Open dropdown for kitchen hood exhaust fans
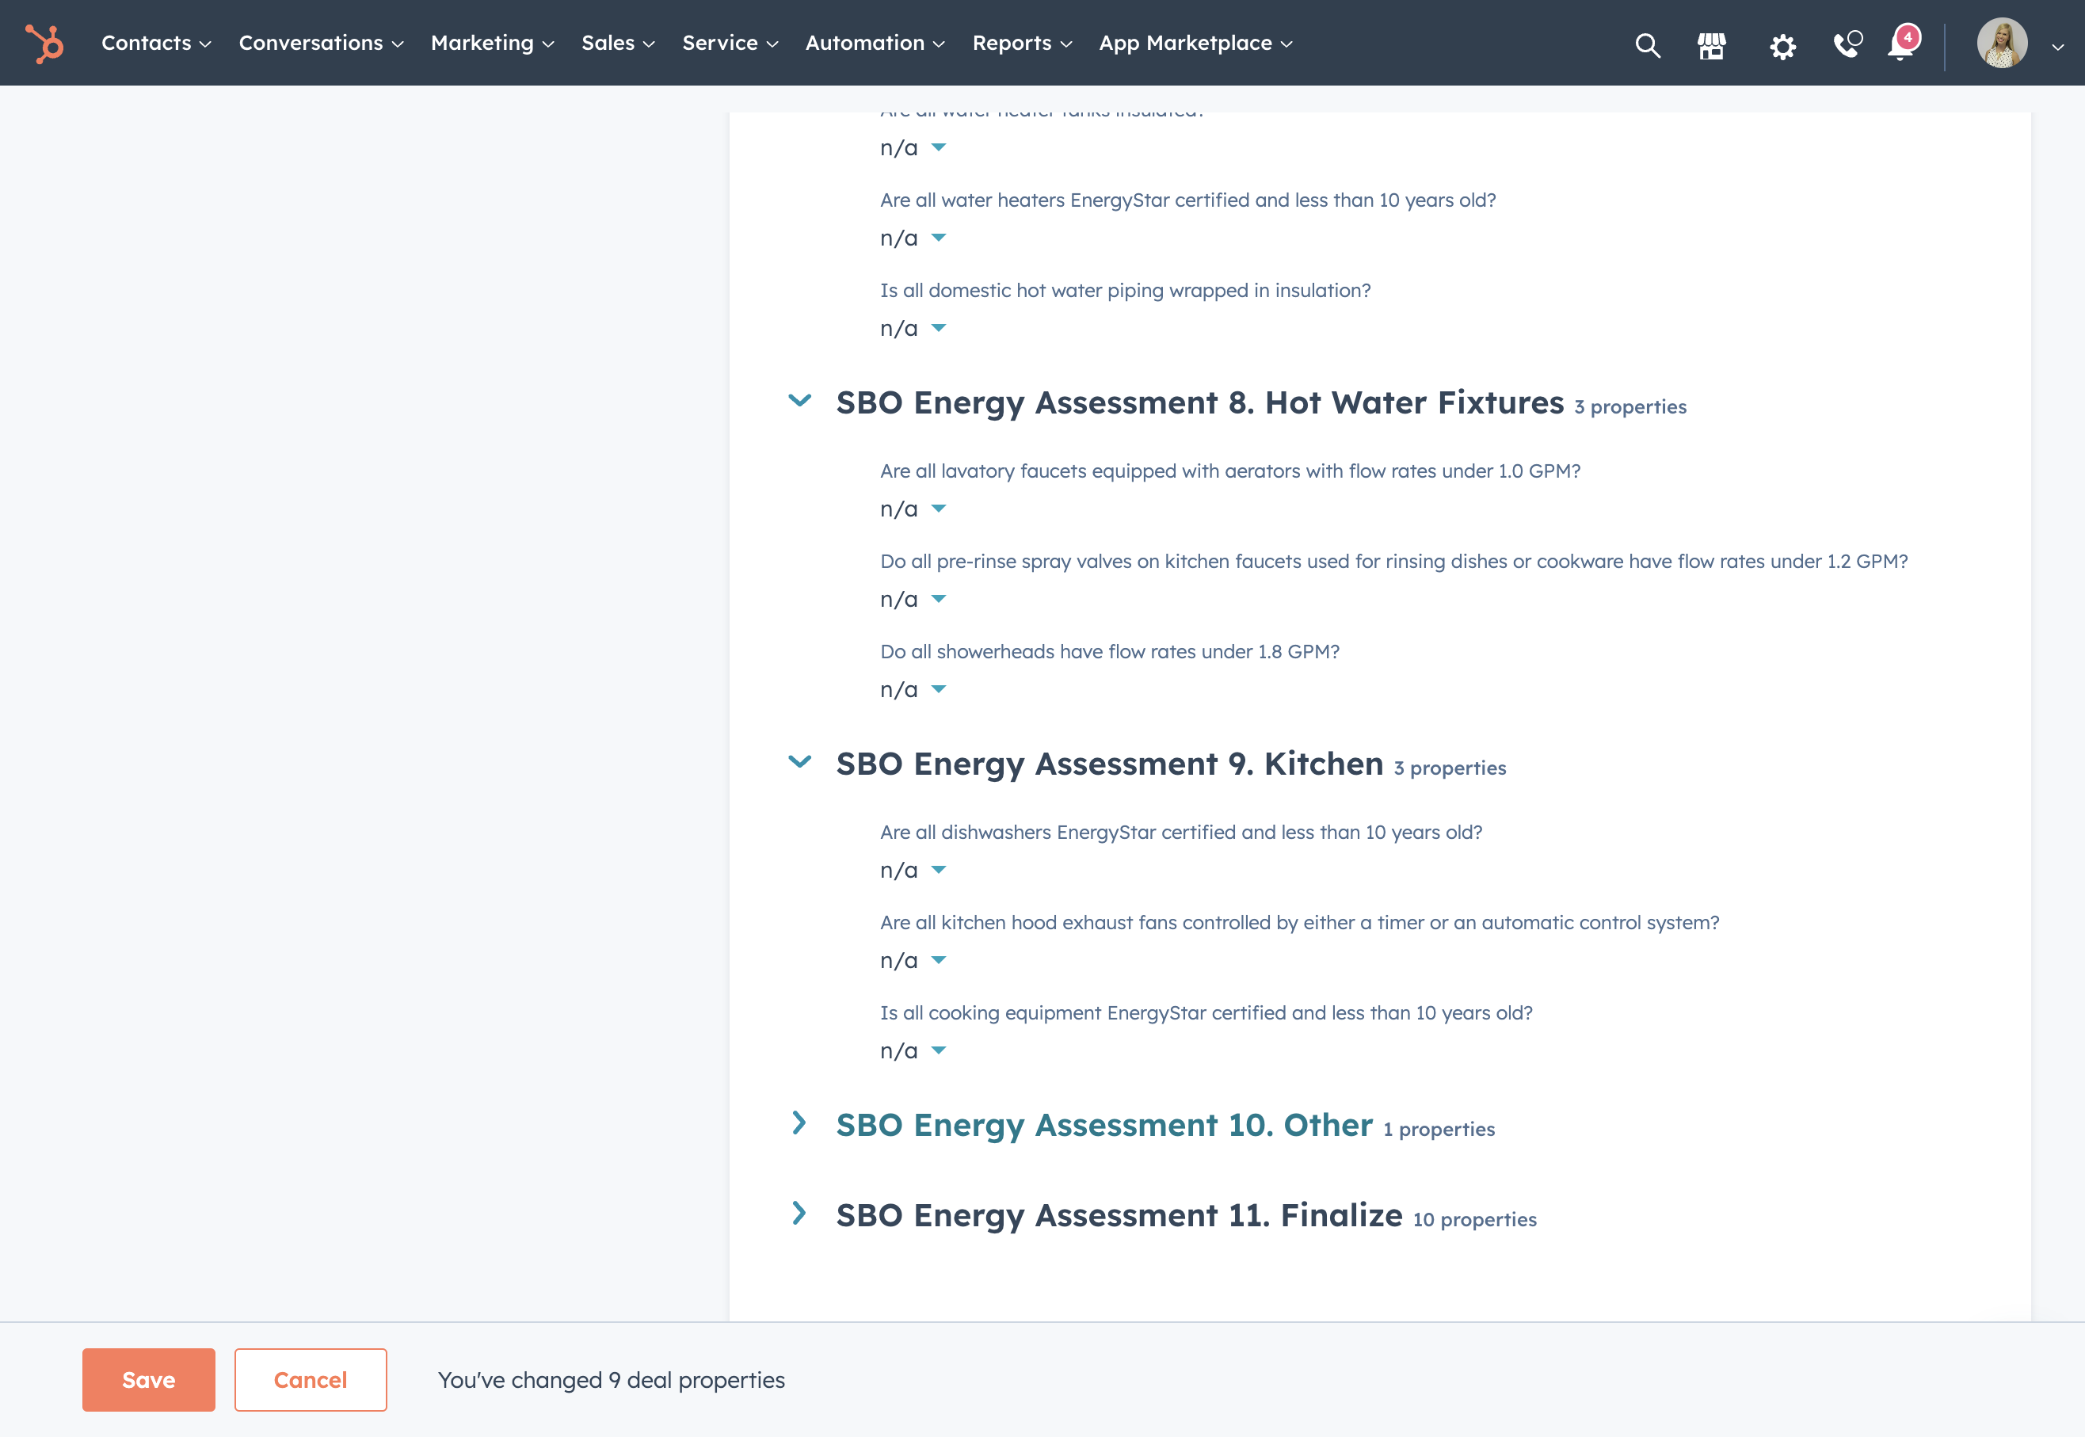 coord(913,961)
